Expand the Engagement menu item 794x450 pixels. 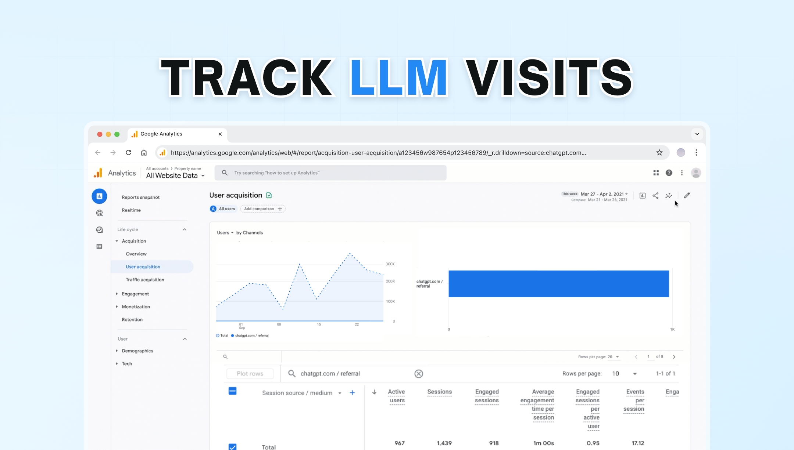[x=135, y=294]
